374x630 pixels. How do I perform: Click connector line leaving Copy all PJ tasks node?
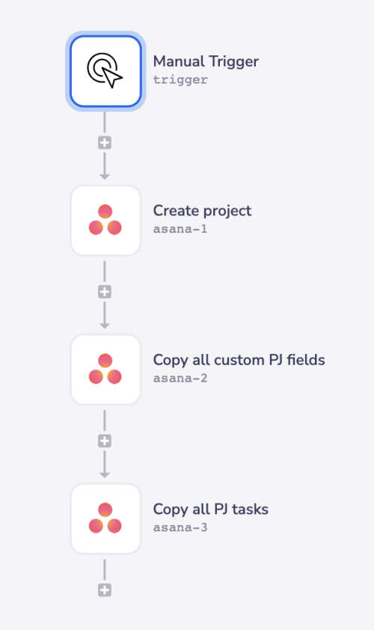[x=105, y=569]
